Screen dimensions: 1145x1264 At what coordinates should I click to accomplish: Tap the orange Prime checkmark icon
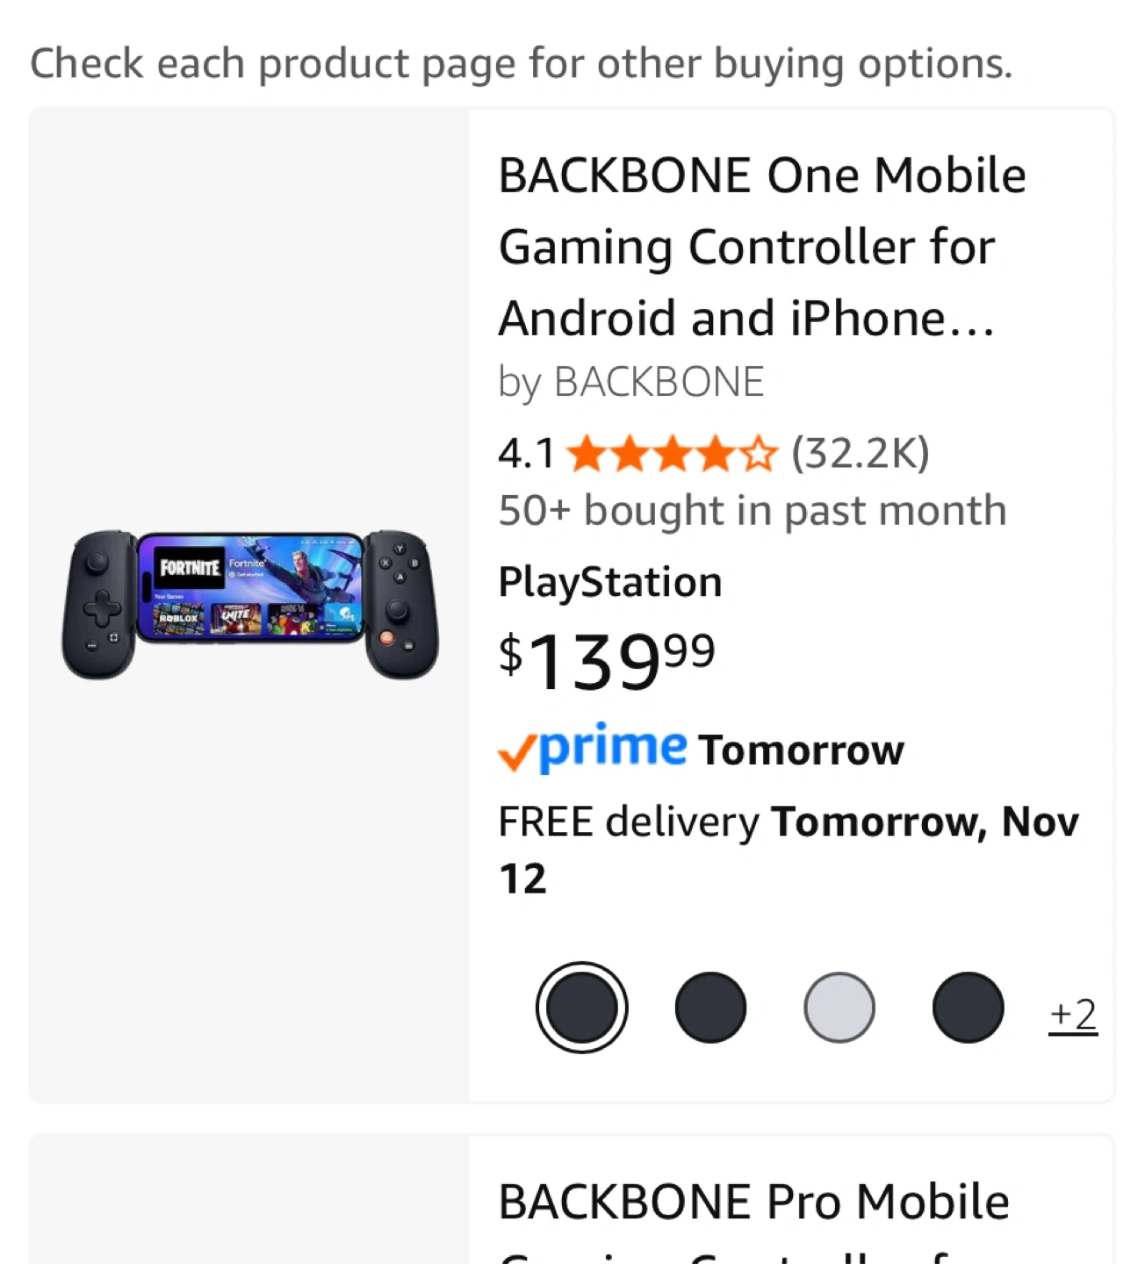tap(515, 753)
